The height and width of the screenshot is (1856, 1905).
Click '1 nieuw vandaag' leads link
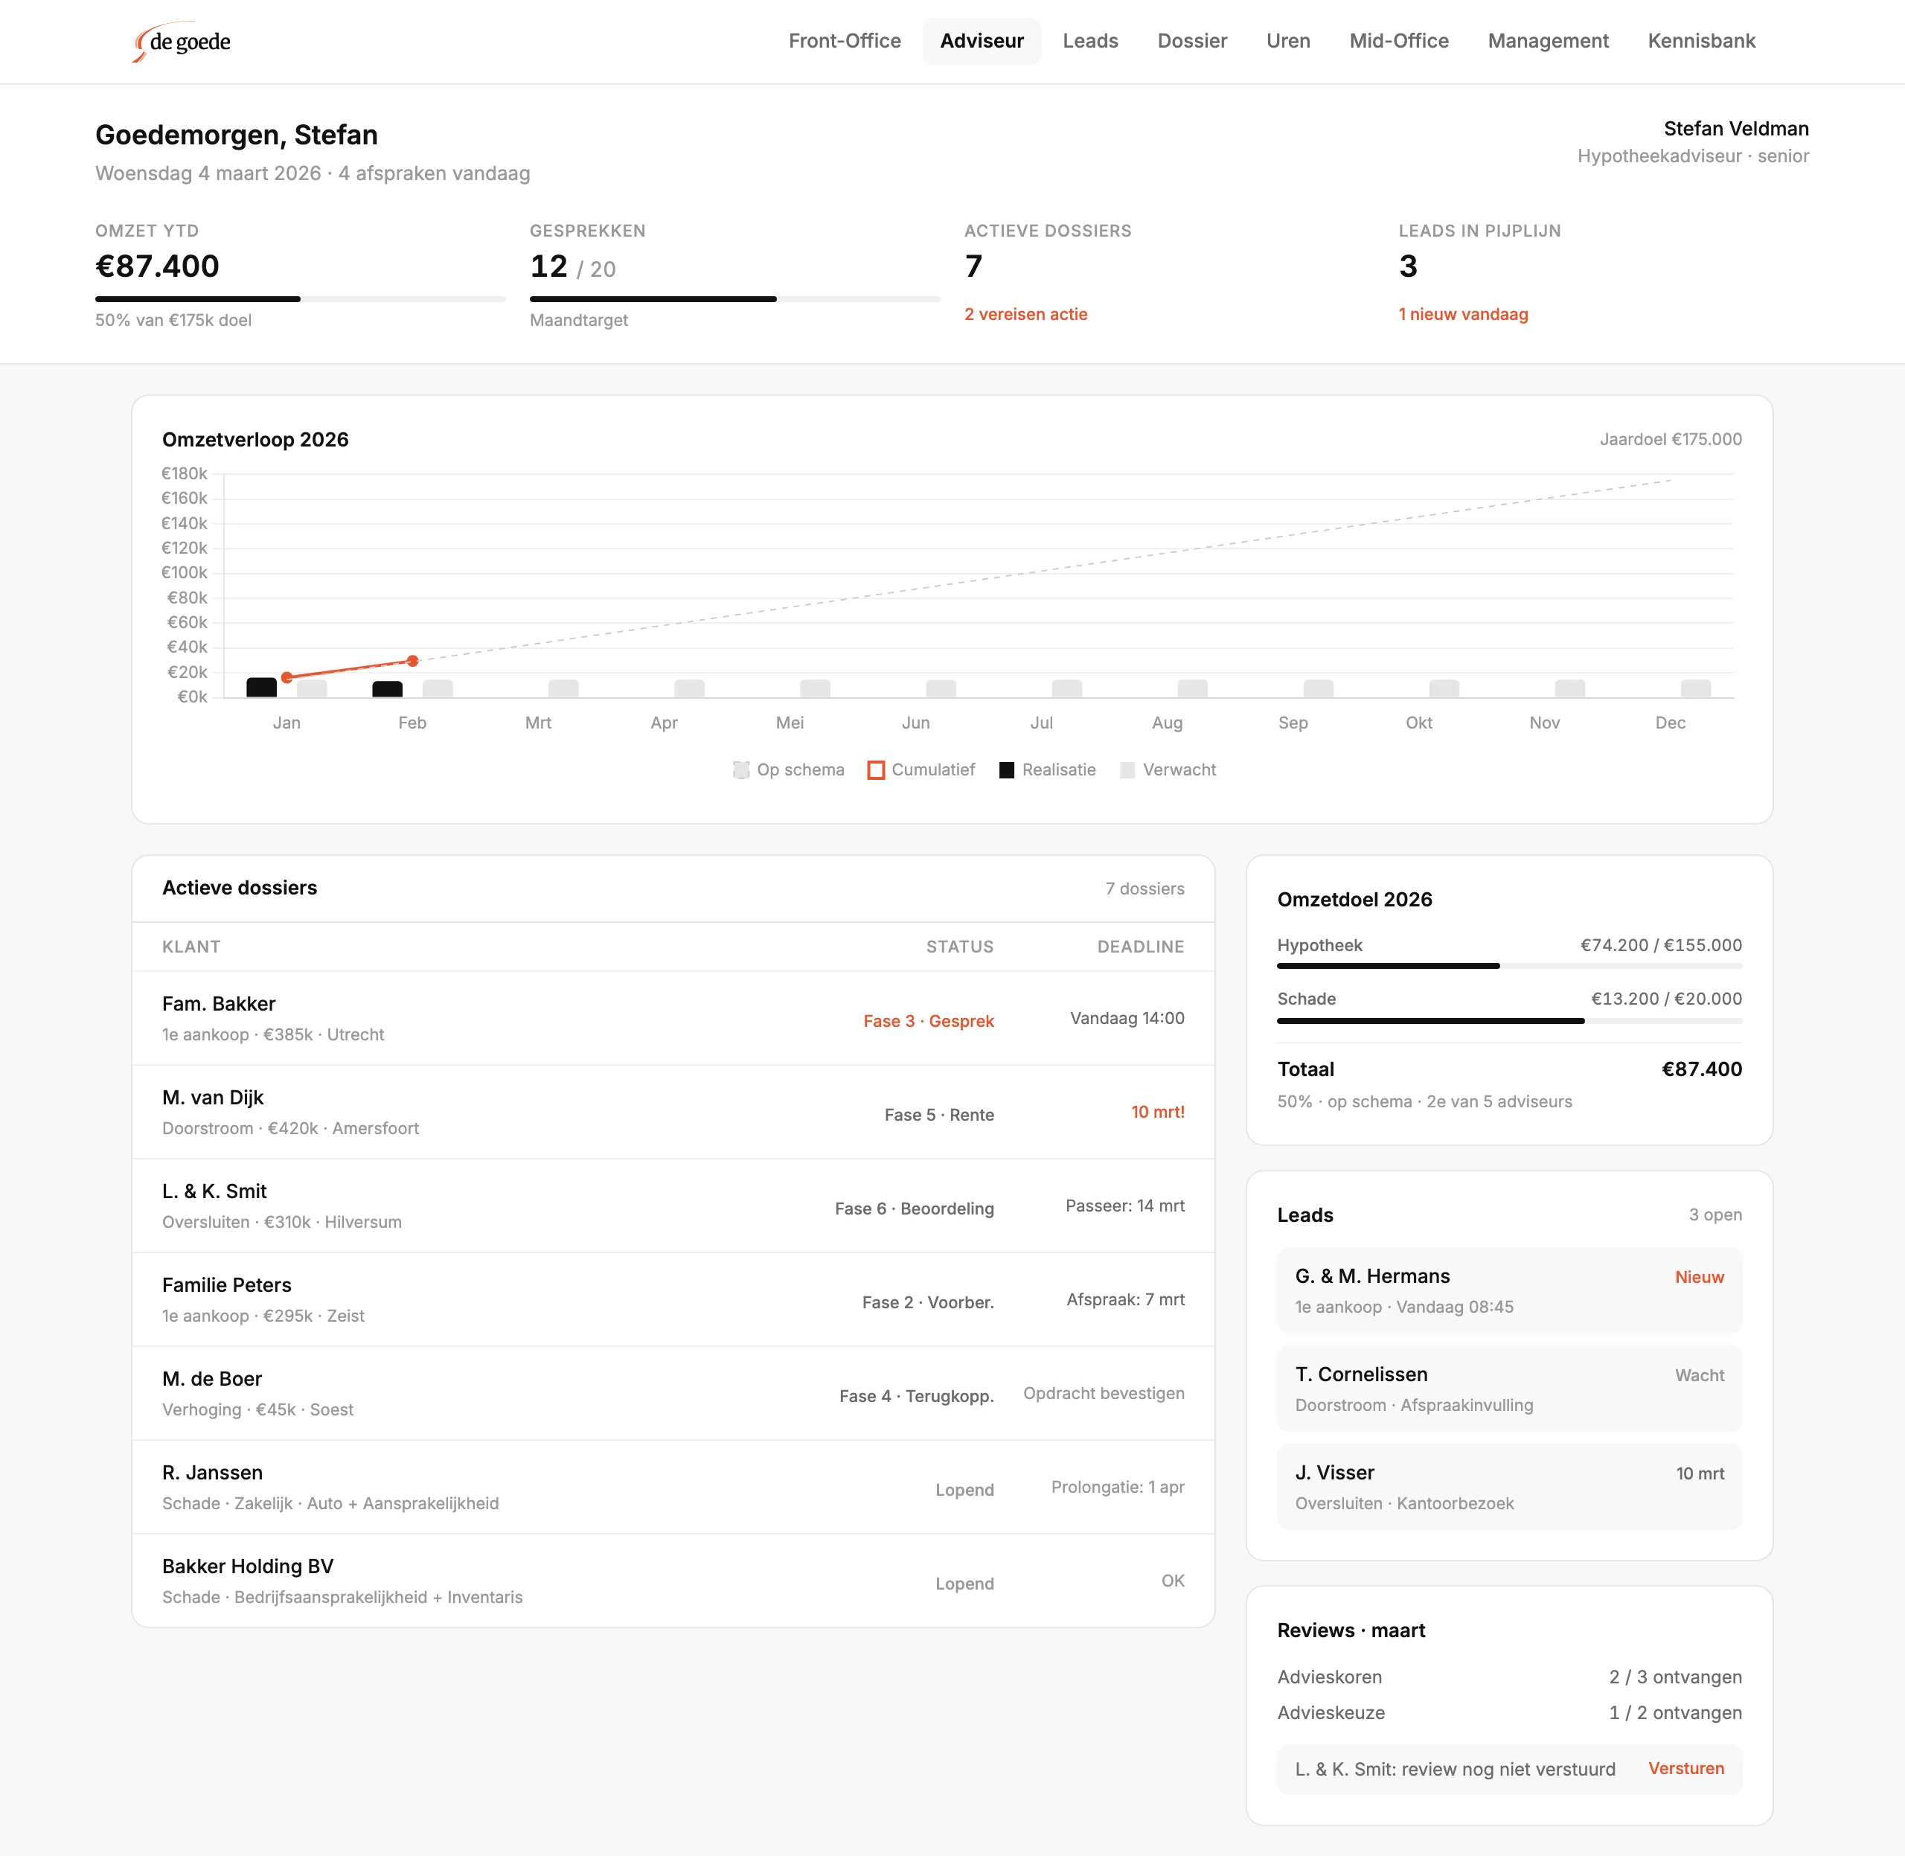click(1462, 314)
